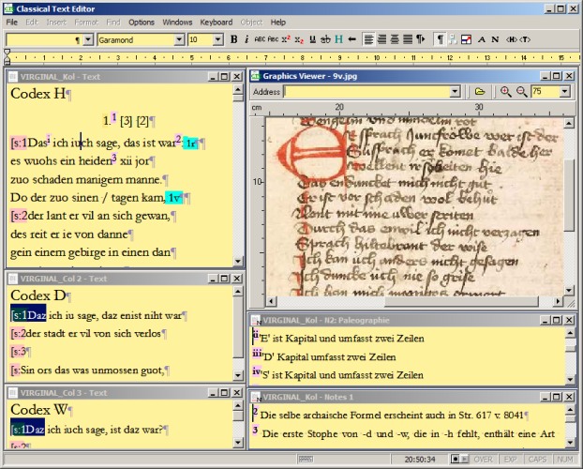
Task: Click the selected [s:1Daz in Codex W
Action: click(x=27, y=430)
